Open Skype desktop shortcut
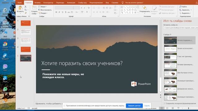This screenshot has height=111, width=198. (x=5, y=79)
